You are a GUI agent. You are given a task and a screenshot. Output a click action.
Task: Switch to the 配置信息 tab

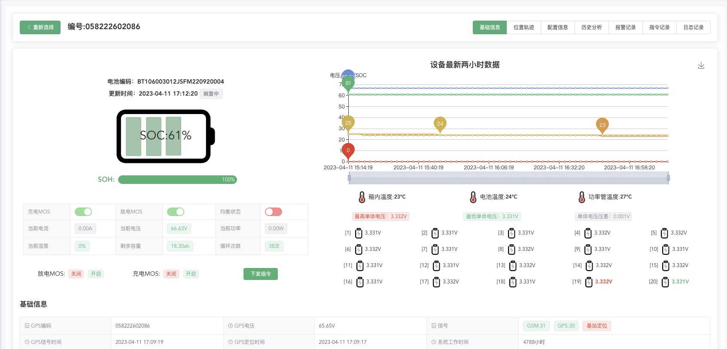point(558,27)
